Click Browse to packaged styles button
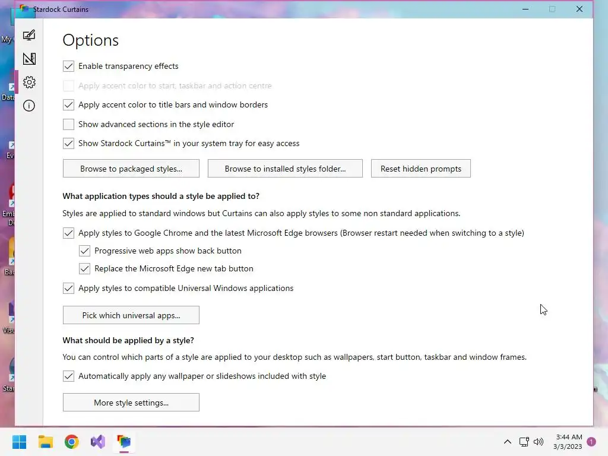 click(131, 169)
